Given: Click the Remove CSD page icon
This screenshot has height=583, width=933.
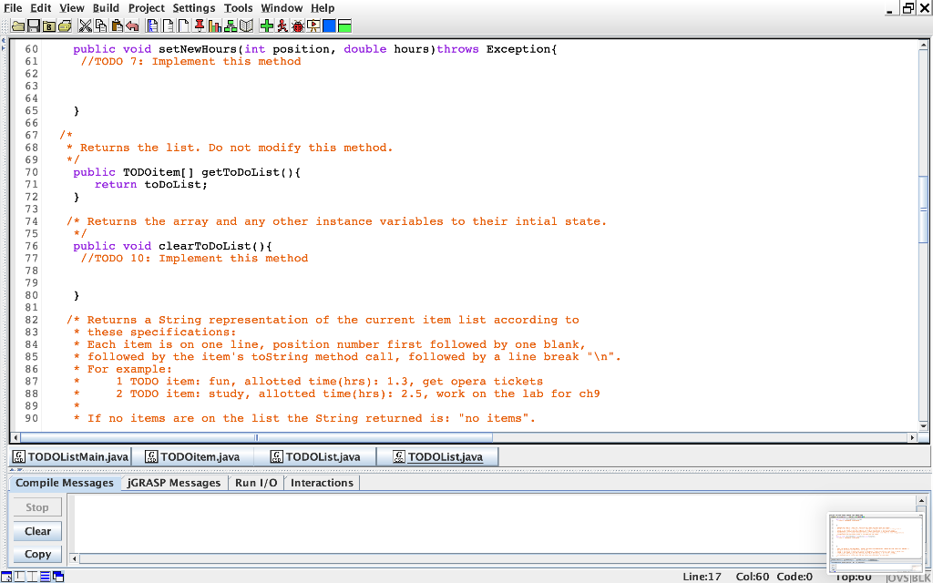Looking at the screenshot, I should pyautogui.click(x=169, y=26).
